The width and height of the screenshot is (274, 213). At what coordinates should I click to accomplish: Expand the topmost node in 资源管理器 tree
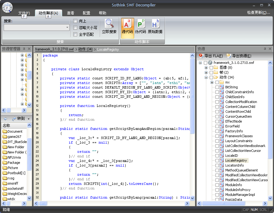pyautogui.click(x=22, y=55)
